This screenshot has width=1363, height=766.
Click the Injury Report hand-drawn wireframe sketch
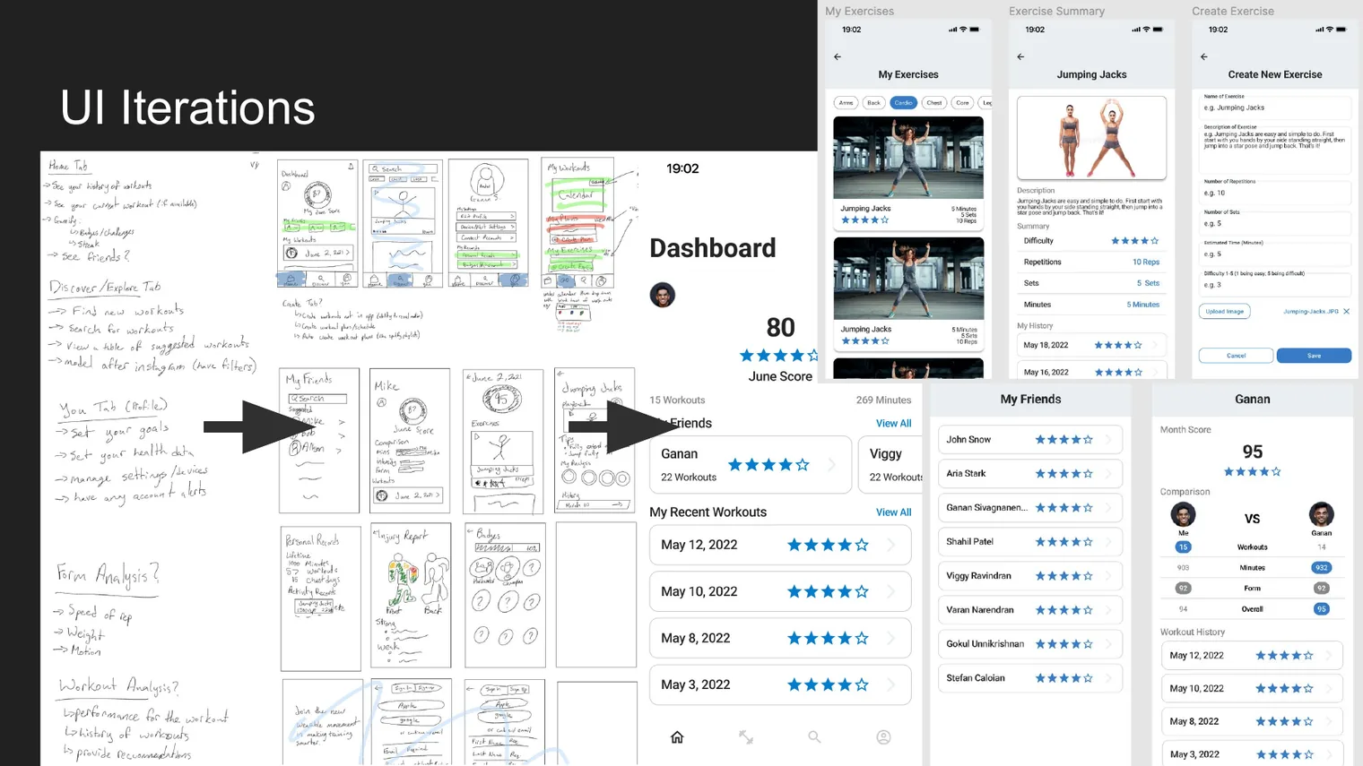(x=411, y=596)
